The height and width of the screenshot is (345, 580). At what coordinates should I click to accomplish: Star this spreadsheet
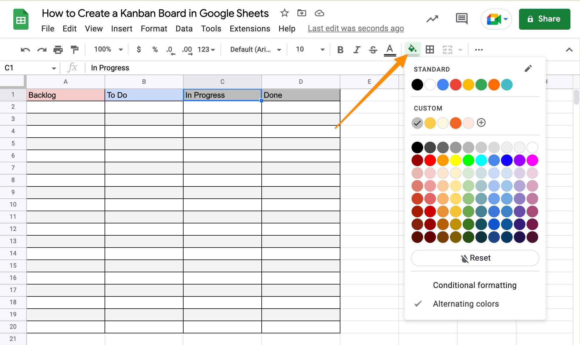click(x=284, y=13)
